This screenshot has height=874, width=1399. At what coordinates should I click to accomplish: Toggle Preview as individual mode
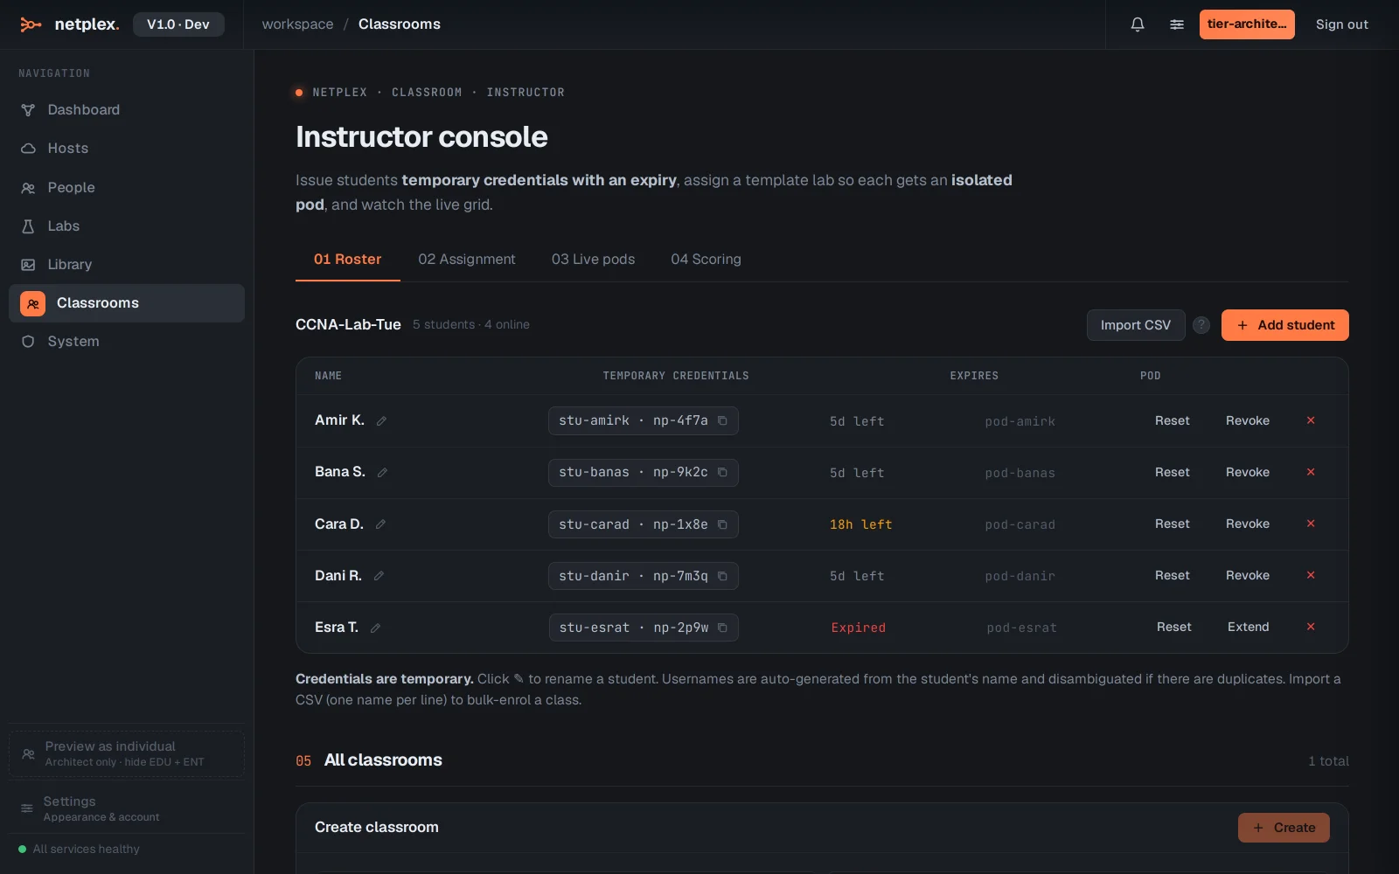click(x=127, y=753)
